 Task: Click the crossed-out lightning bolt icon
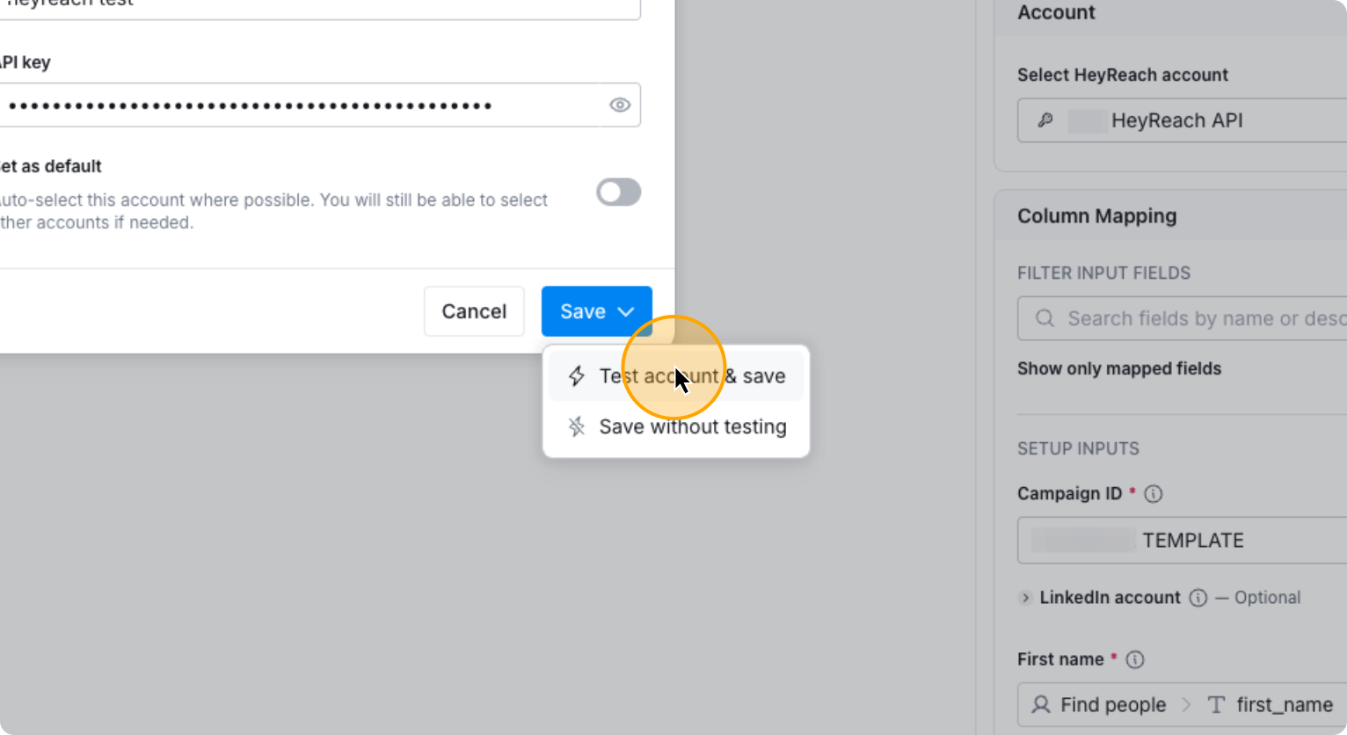577,426
